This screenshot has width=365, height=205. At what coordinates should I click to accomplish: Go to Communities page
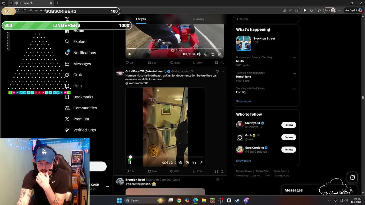81,108
